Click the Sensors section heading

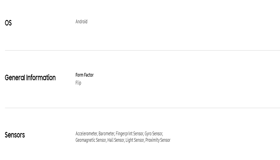point(15,135)
